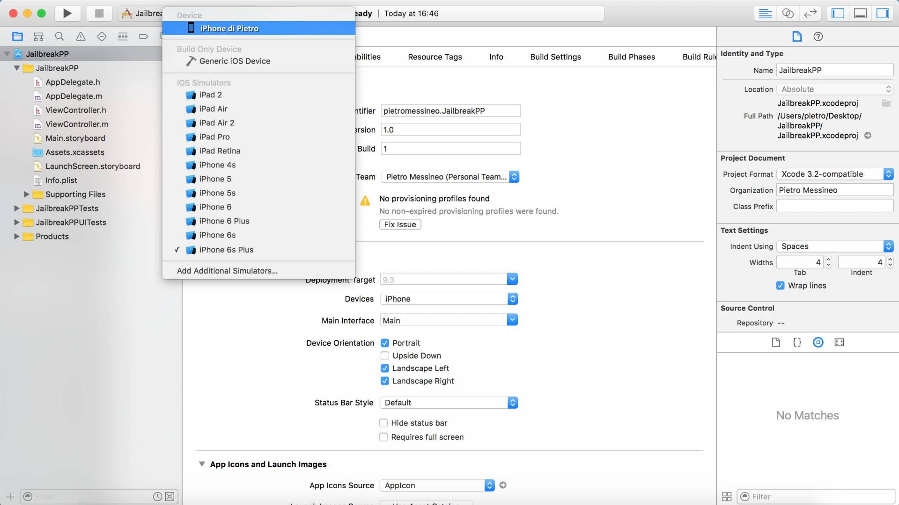Show only recent files filter icon

[158, 497]
